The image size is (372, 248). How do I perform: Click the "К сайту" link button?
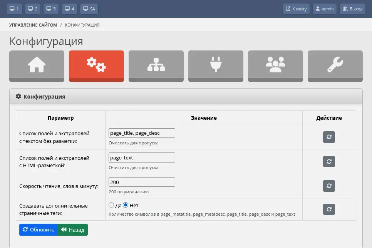(296, 9)
